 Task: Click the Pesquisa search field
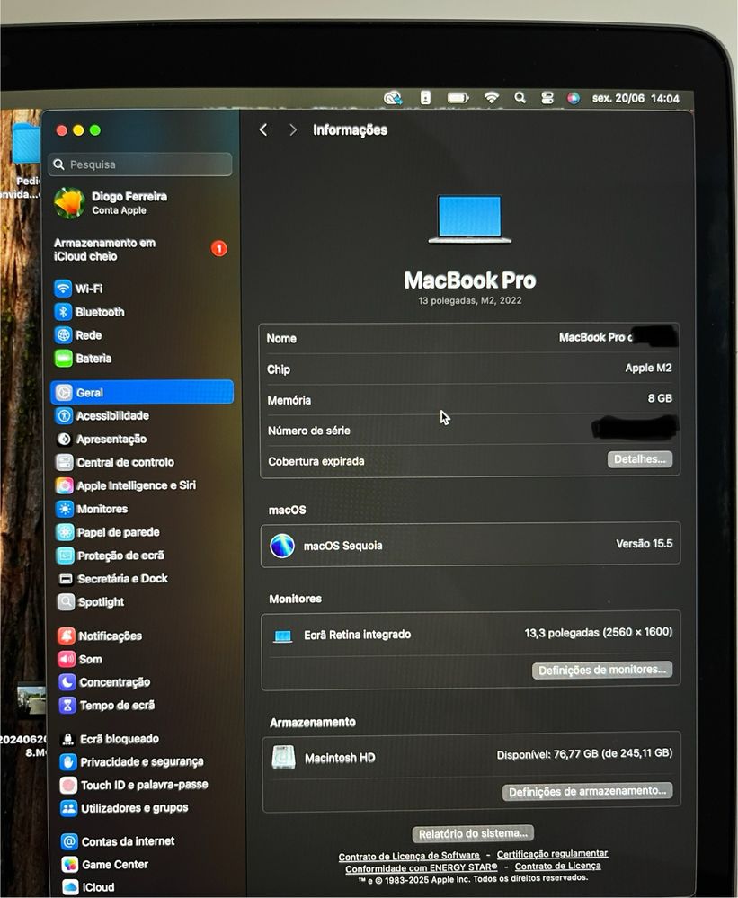click(x=140, y=164)
